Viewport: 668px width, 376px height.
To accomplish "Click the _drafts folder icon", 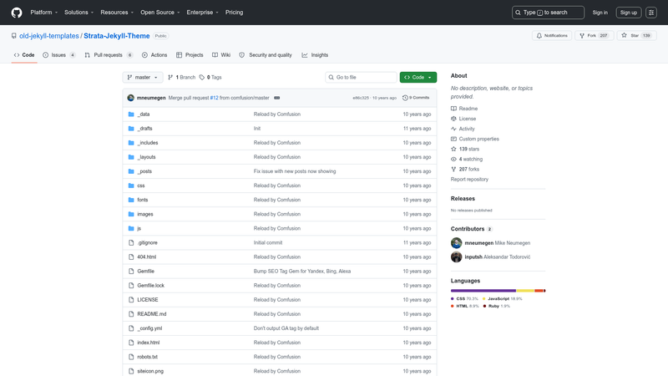I will pos(131,129).
